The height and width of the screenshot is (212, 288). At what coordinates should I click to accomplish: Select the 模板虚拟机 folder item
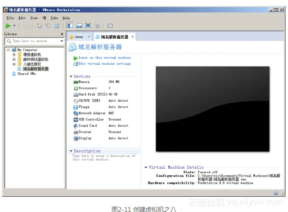[32, 54]
